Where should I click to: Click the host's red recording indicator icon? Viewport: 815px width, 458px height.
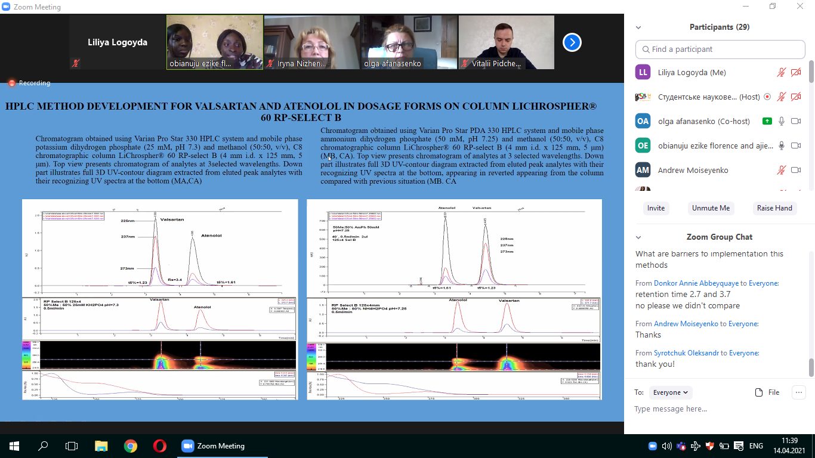coord(767,97)
